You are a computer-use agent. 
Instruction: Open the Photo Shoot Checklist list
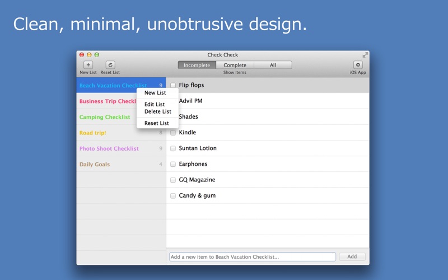[109, 149]
